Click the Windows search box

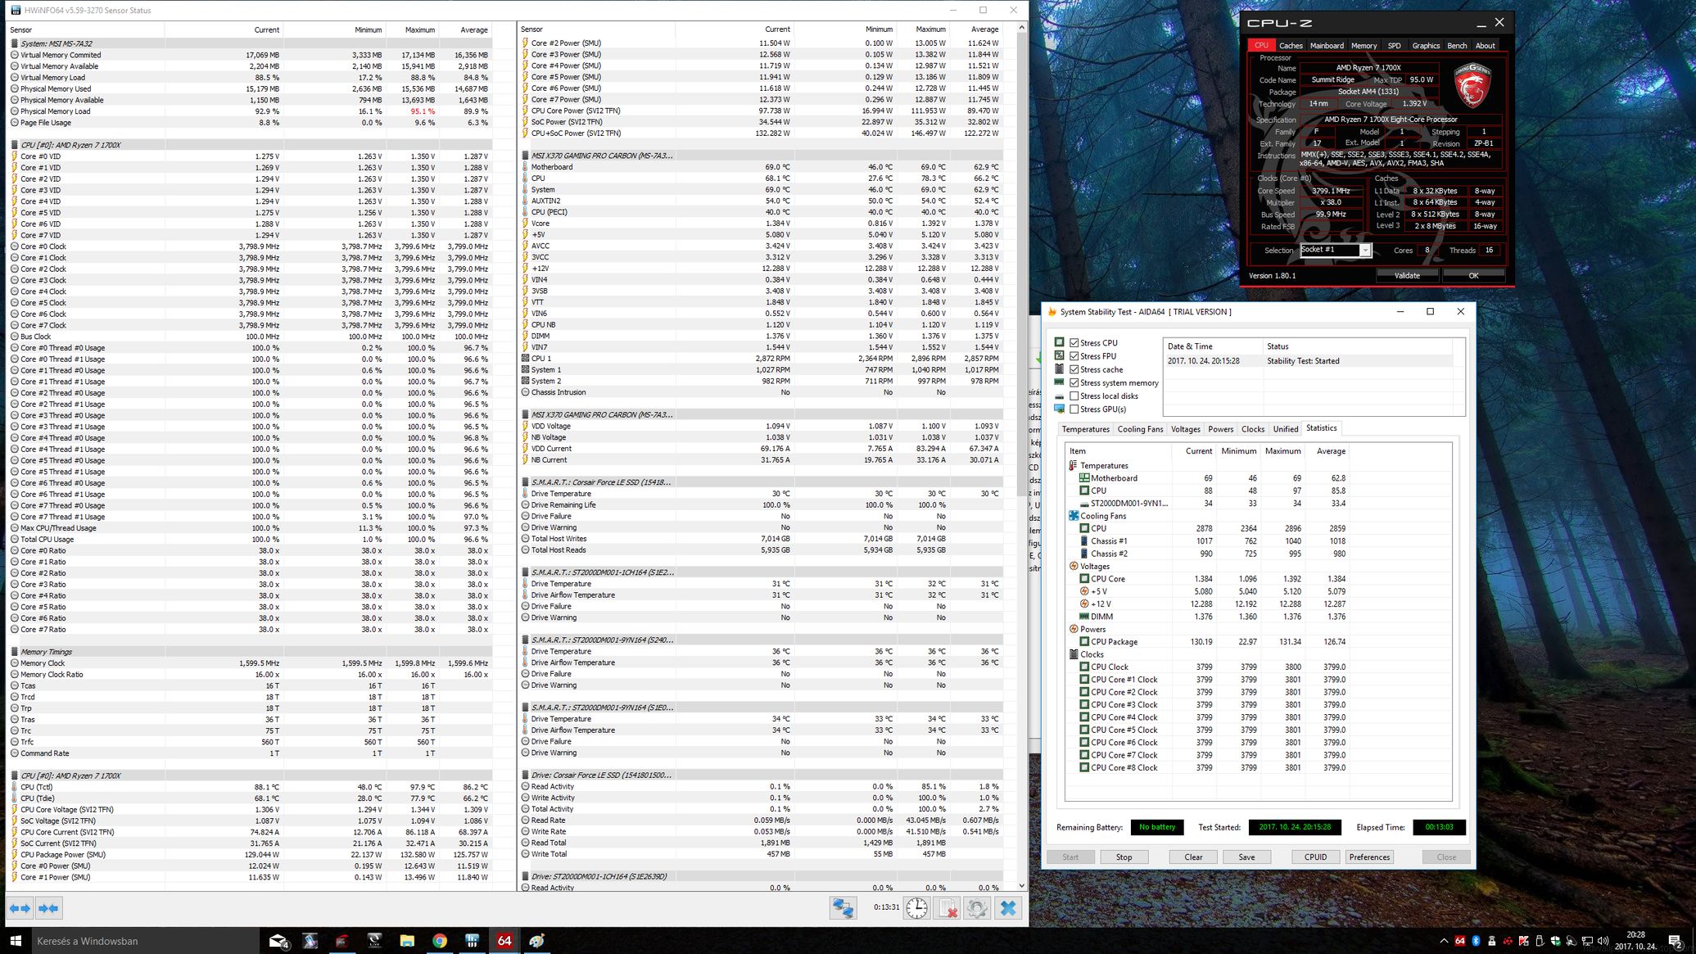tap(146, 941)
